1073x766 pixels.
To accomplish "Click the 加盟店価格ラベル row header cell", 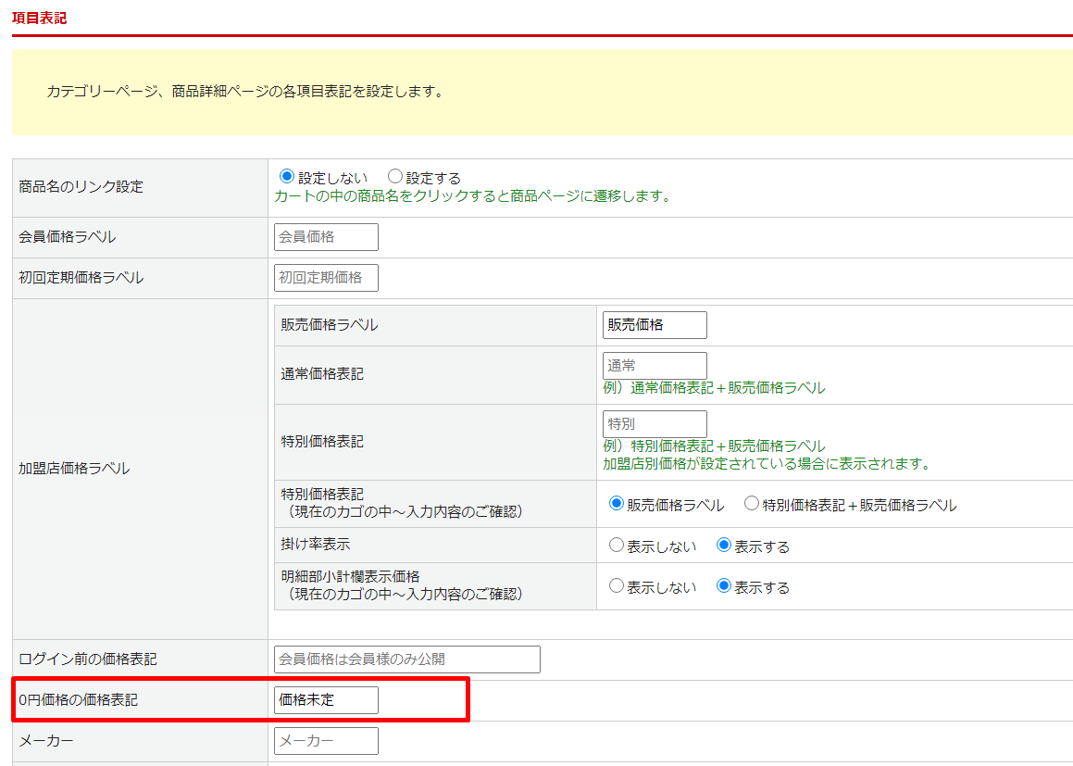I will click(75, 469).
